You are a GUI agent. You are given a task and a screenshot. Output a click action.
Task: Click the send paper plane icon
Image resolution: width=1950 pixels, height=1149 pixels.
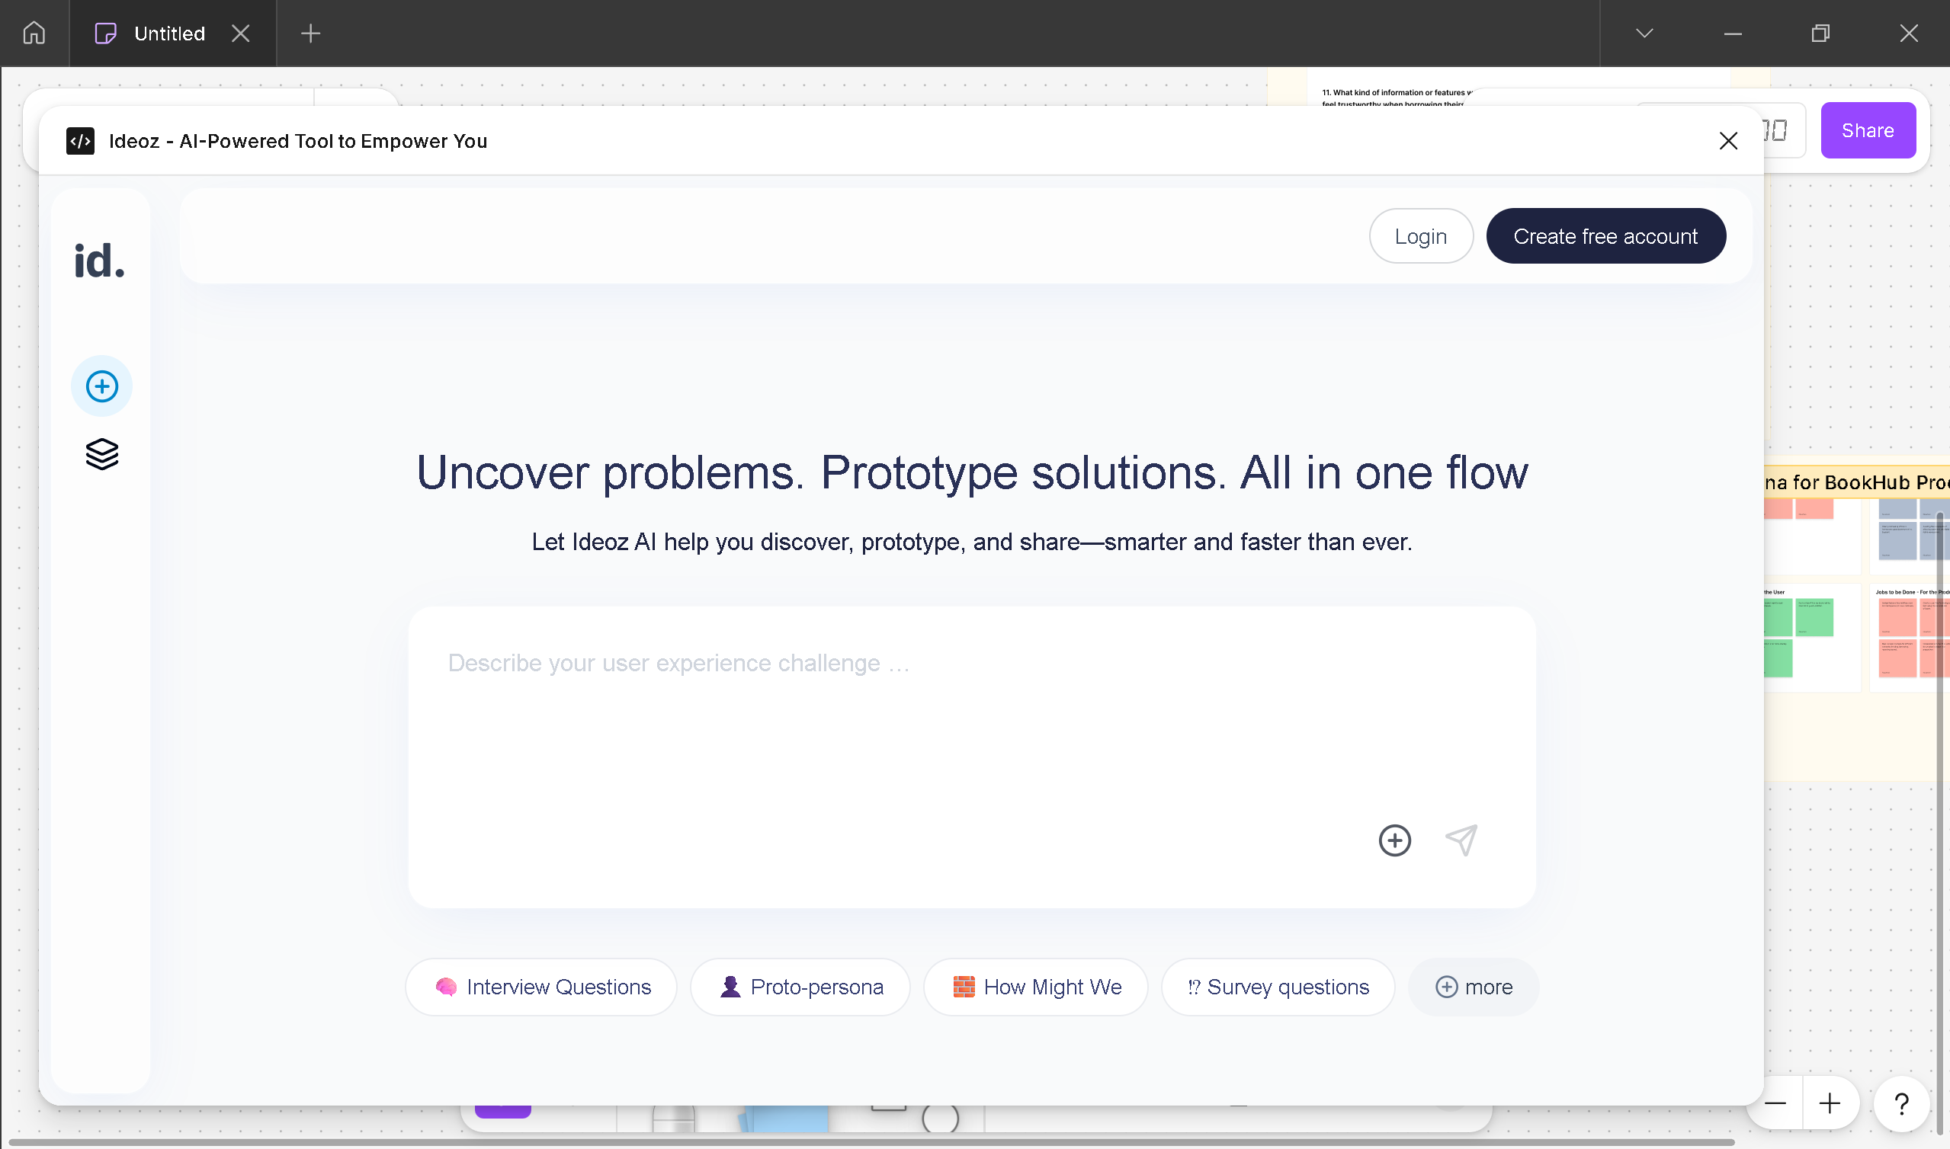click(x=1461, y=840)
